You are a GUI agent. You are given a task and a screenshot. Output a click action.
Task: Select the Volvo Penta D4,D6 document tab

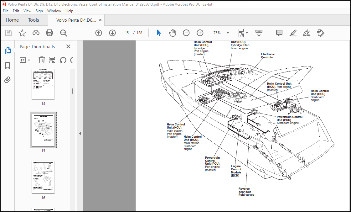click(x=76, y=20)
